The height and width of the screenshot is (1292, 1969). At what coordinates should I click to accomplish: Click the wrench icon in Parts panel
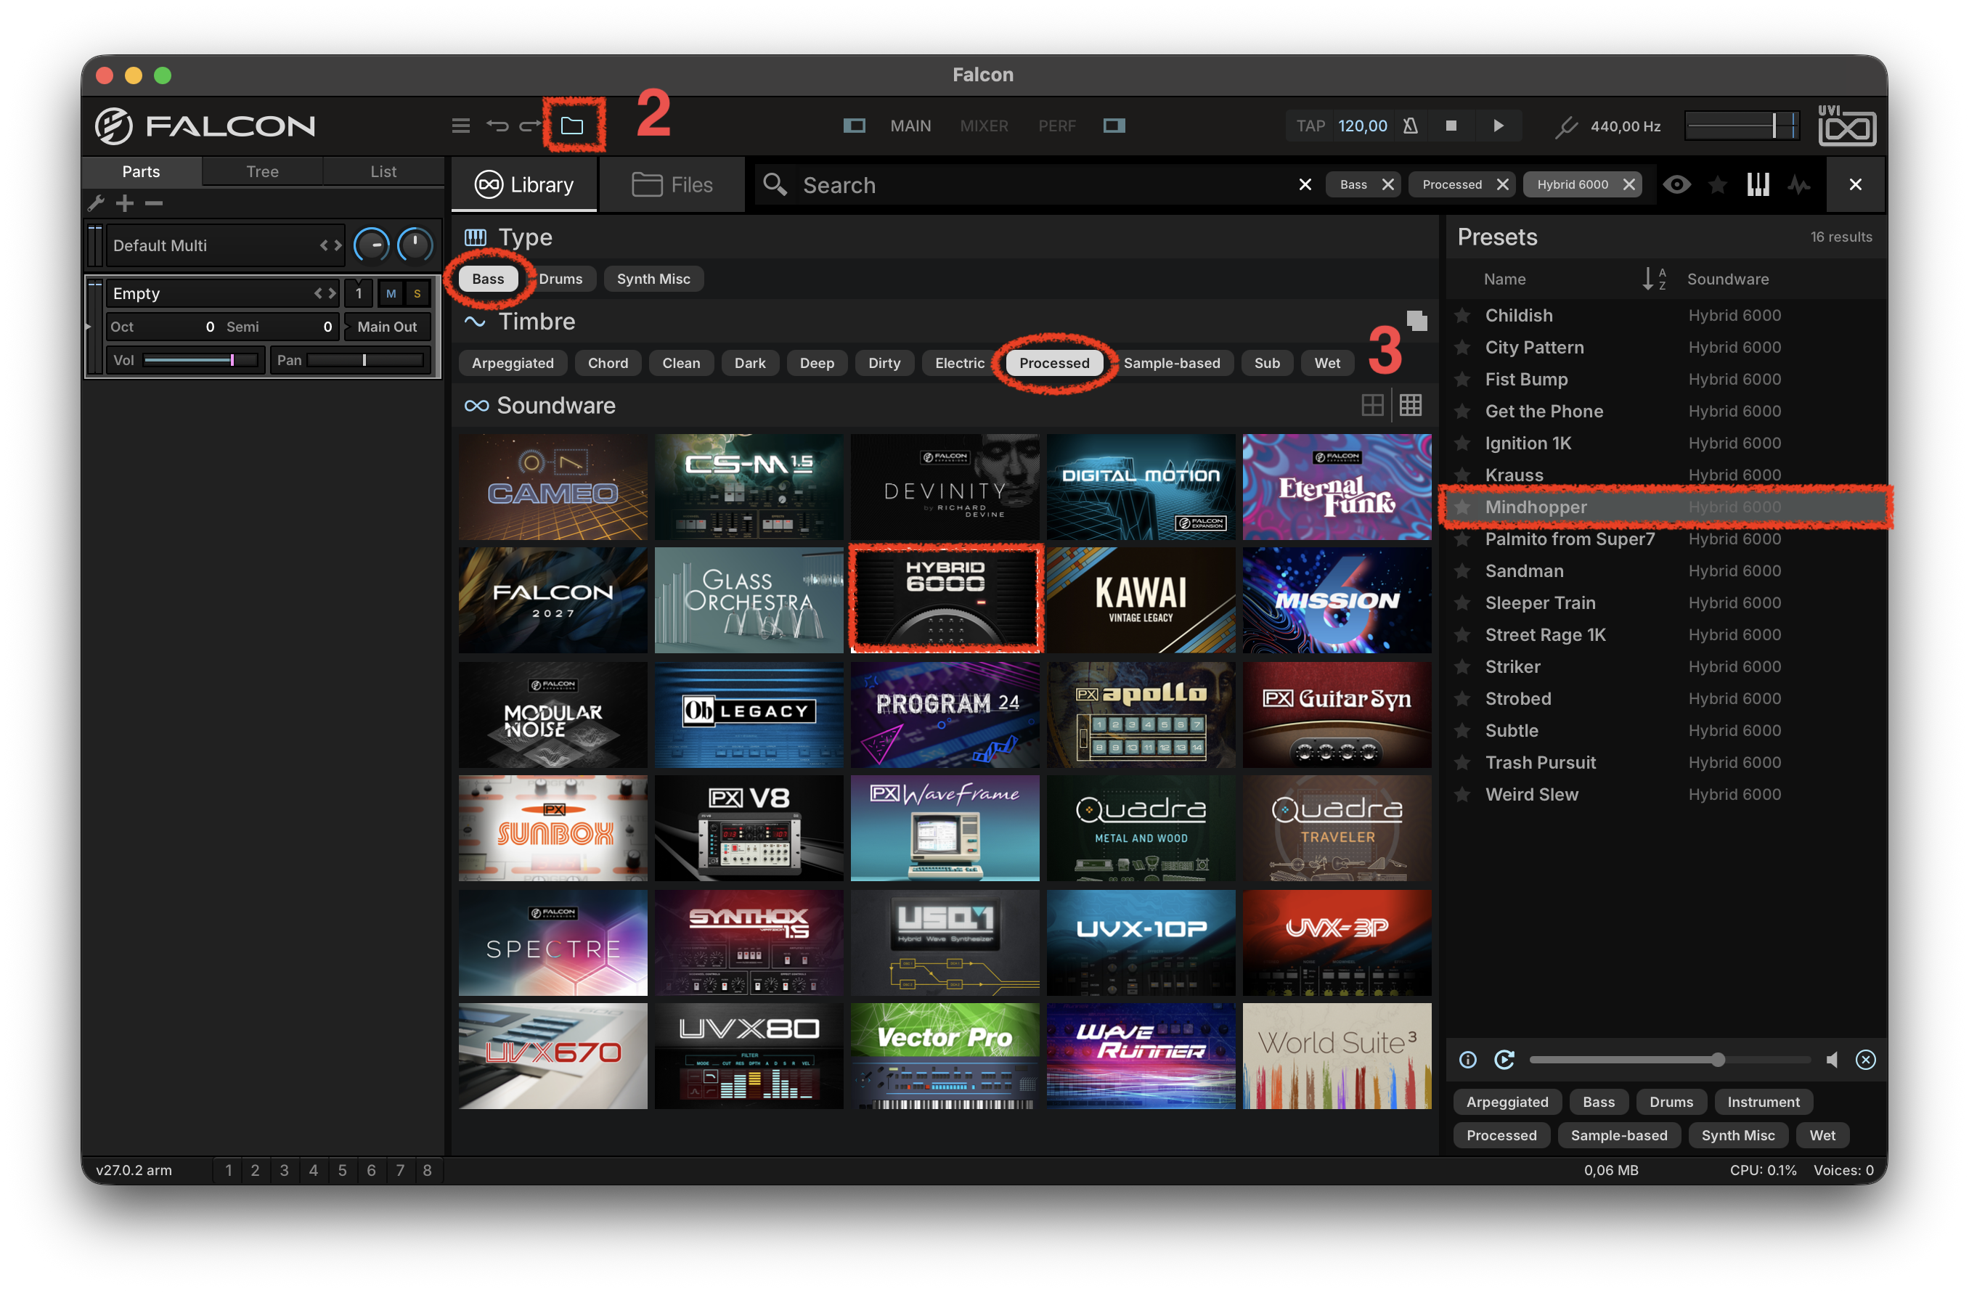(96, 203)
